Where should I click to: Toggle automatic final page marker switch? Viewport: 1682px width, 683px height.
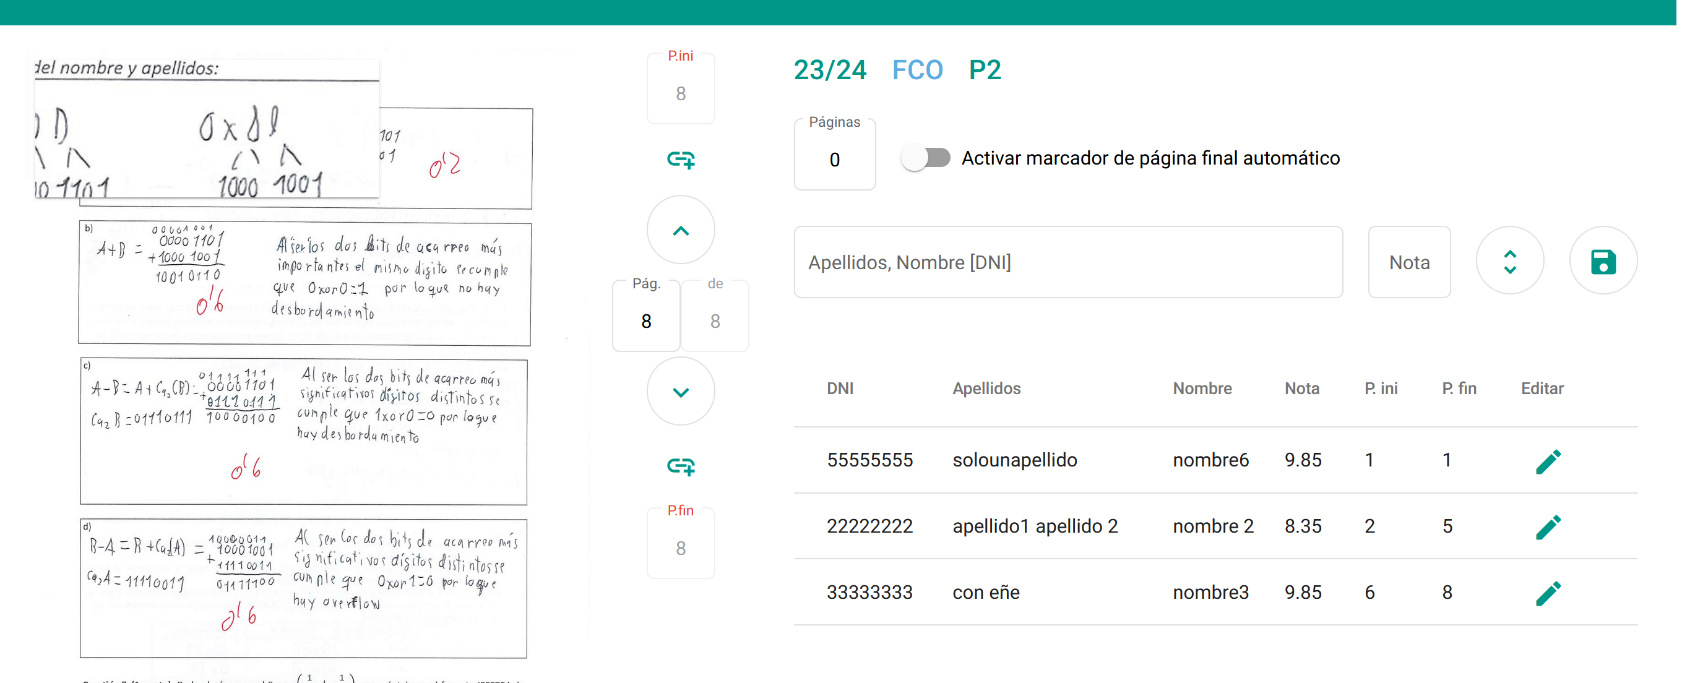pyautogui.click(x=925, y=158)
